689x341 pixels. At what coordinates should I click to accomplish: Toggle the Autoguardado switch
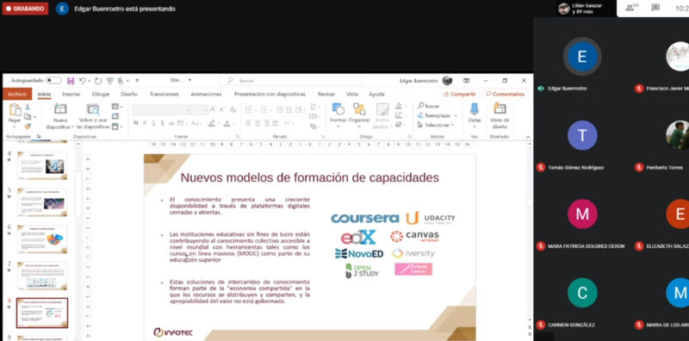click(53, 80)
